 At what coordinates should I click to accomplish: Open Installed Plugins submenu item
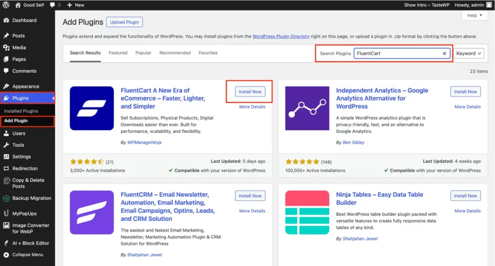point(21,111)
